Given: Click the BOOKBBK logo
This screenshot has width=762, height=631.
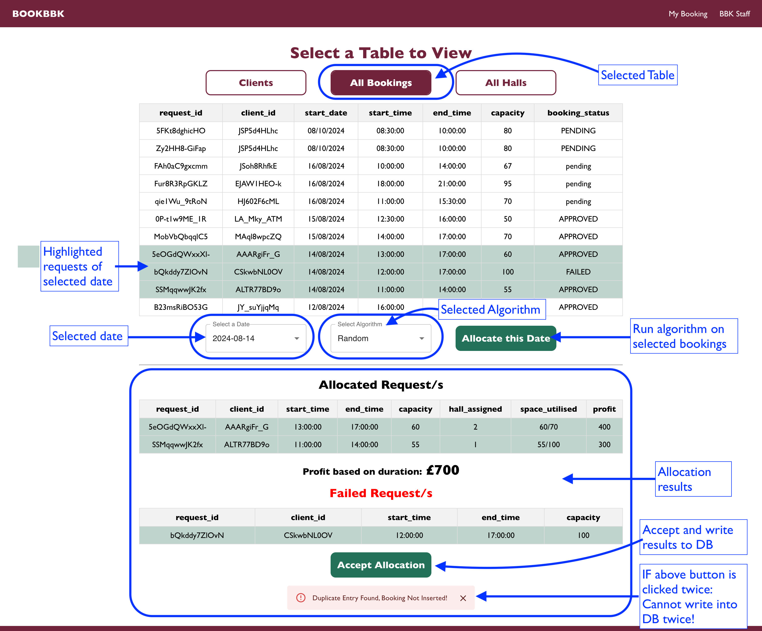Looking at the screenshot, I should point(38,14).
